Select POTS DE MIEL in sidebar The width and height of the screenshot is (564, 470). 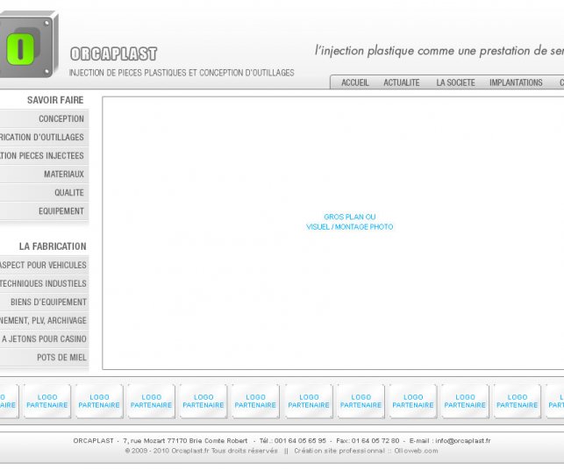[x=61, y=358]
